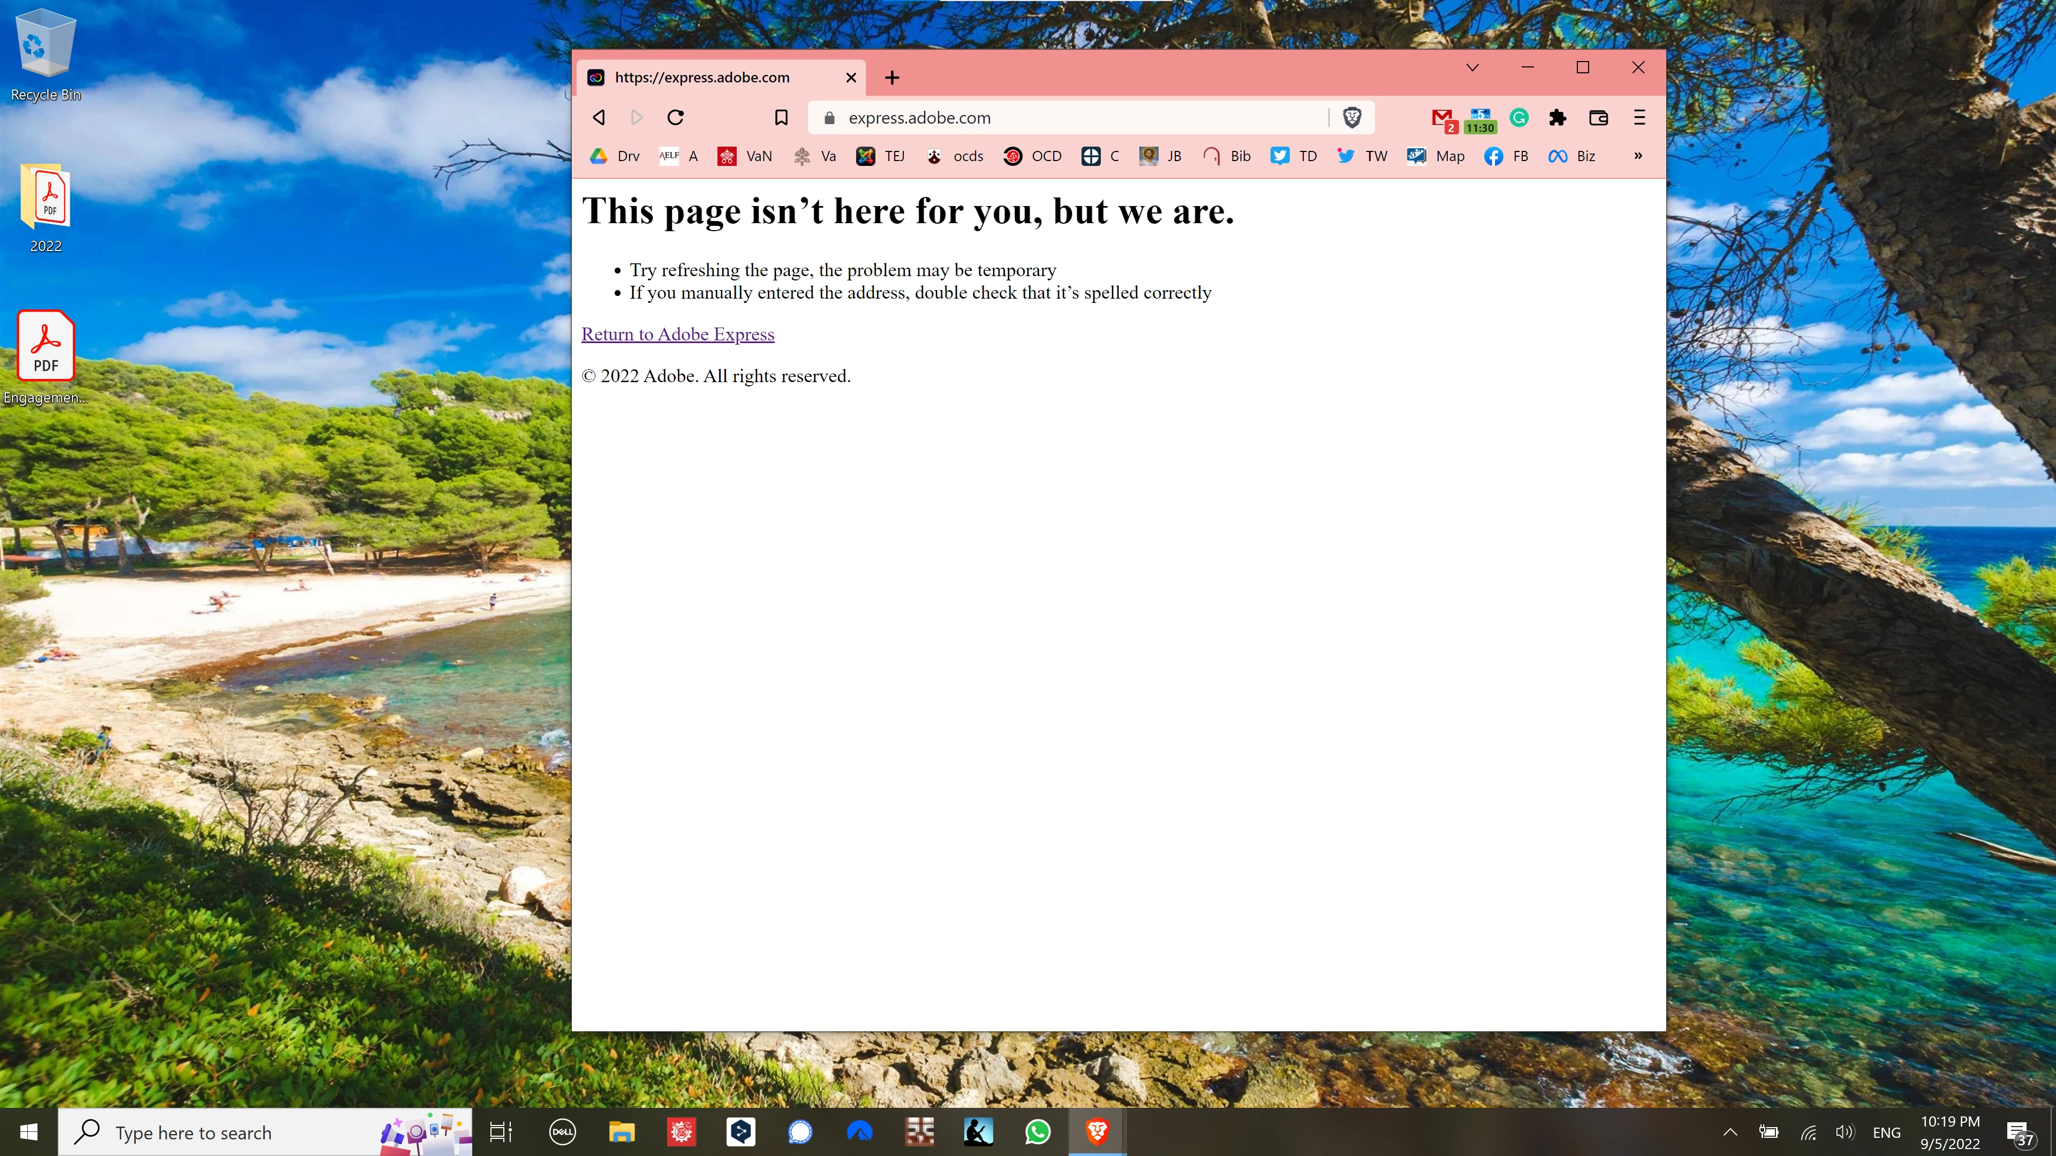Image resolution: width=2056 pixels, height=1156 pixels.
Task: Open WhatsApp from the taskbar
Action: (x=1038, y=1132)
